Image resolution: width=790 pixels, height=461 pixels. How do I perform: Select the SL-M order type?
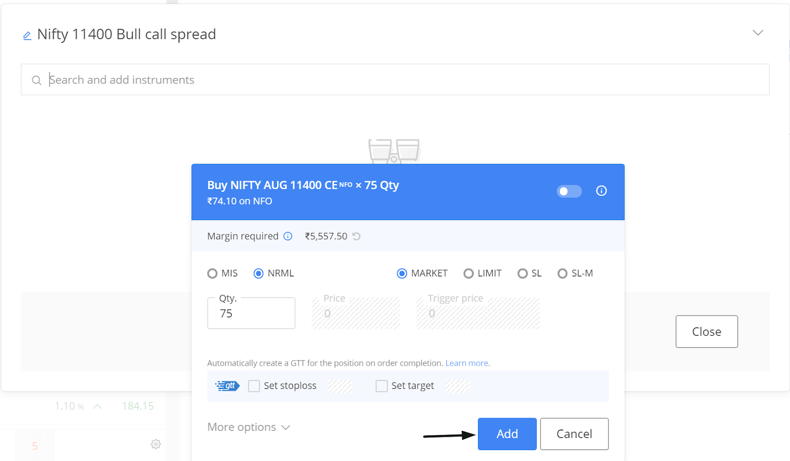(x=562, y=273)
